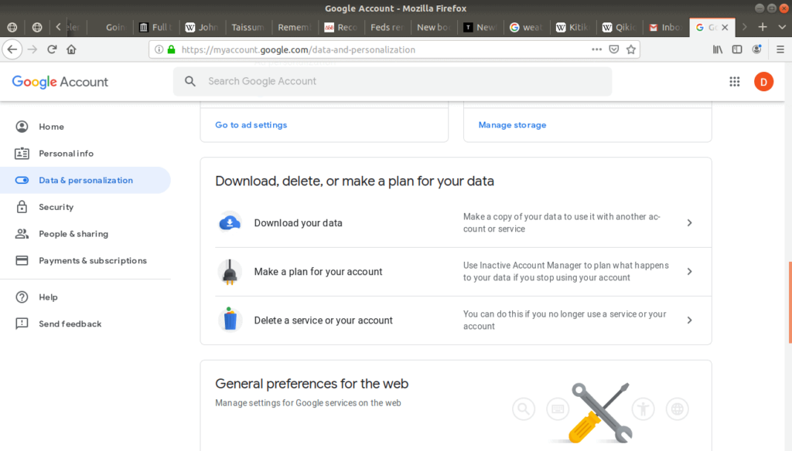
Task: Click the Security lock icon
Action: (22, 207)
